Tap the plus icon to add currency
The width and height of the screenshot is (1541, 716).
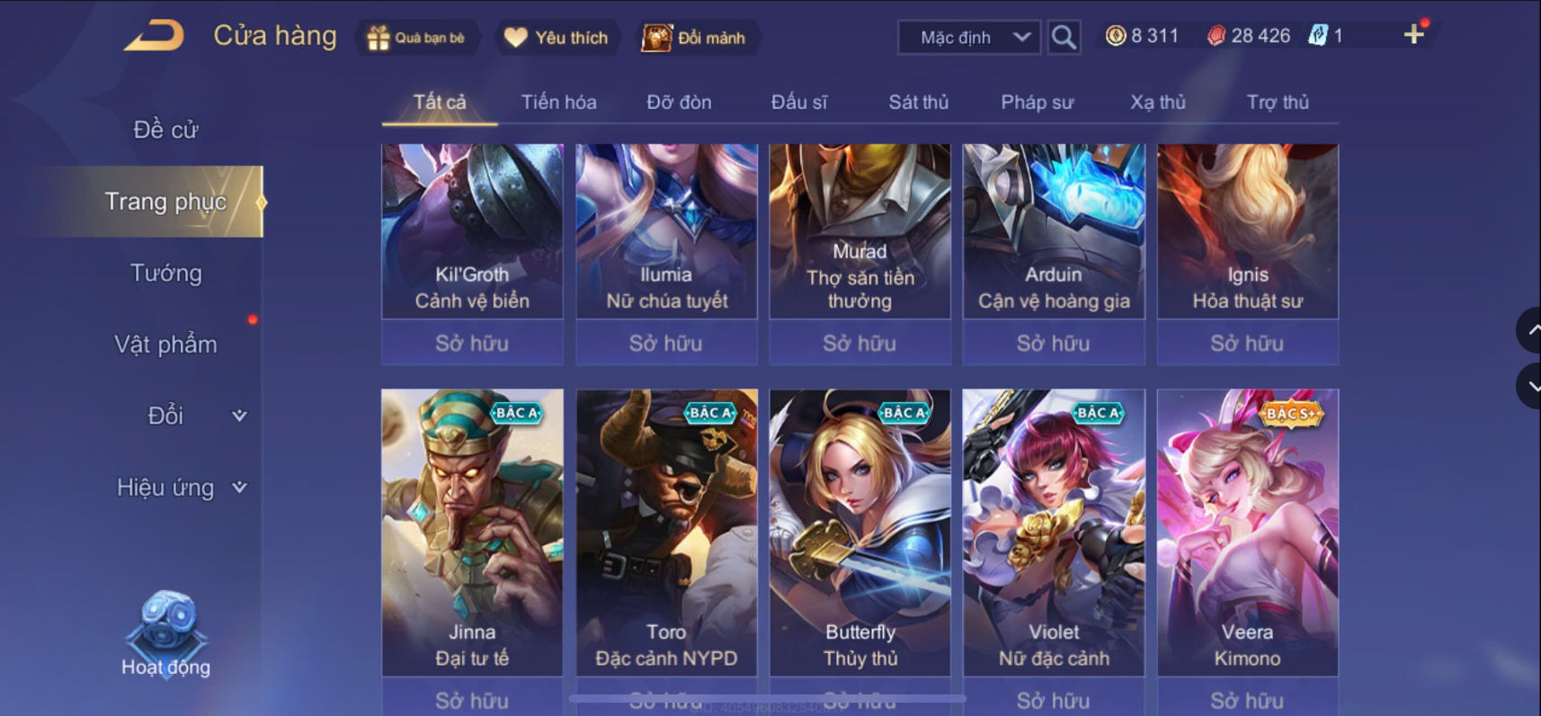pos(1413,34)
